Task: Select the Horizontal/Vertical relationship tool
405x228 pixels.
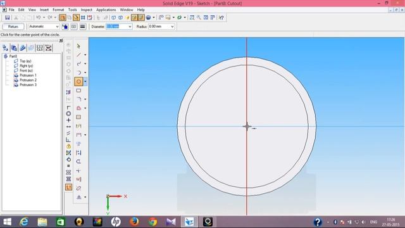Action: click(68, 120)
